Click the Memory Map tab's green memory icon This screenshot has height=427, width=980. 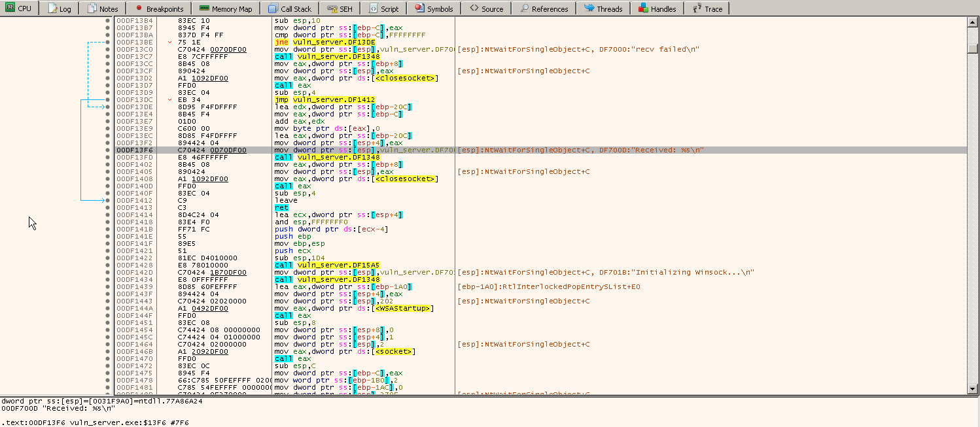tap(204, 9)
